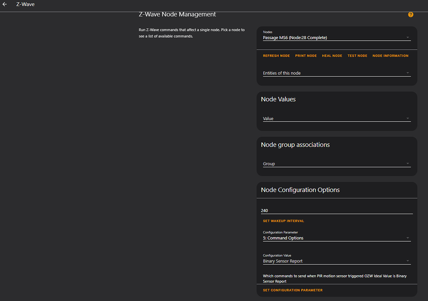Click the 'Which commands to send' help text
Image resolution: width=428 pixels, height=301 pixels.
click(x=335, y=279)
